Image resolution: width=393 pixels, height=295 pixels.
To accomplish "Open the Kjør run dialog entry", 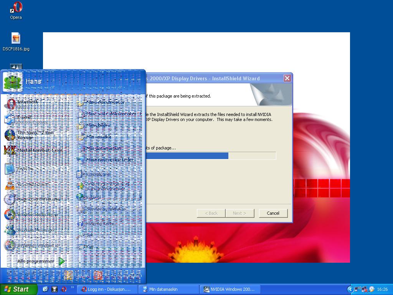I will pyautogui.click(x=109, y=247).
